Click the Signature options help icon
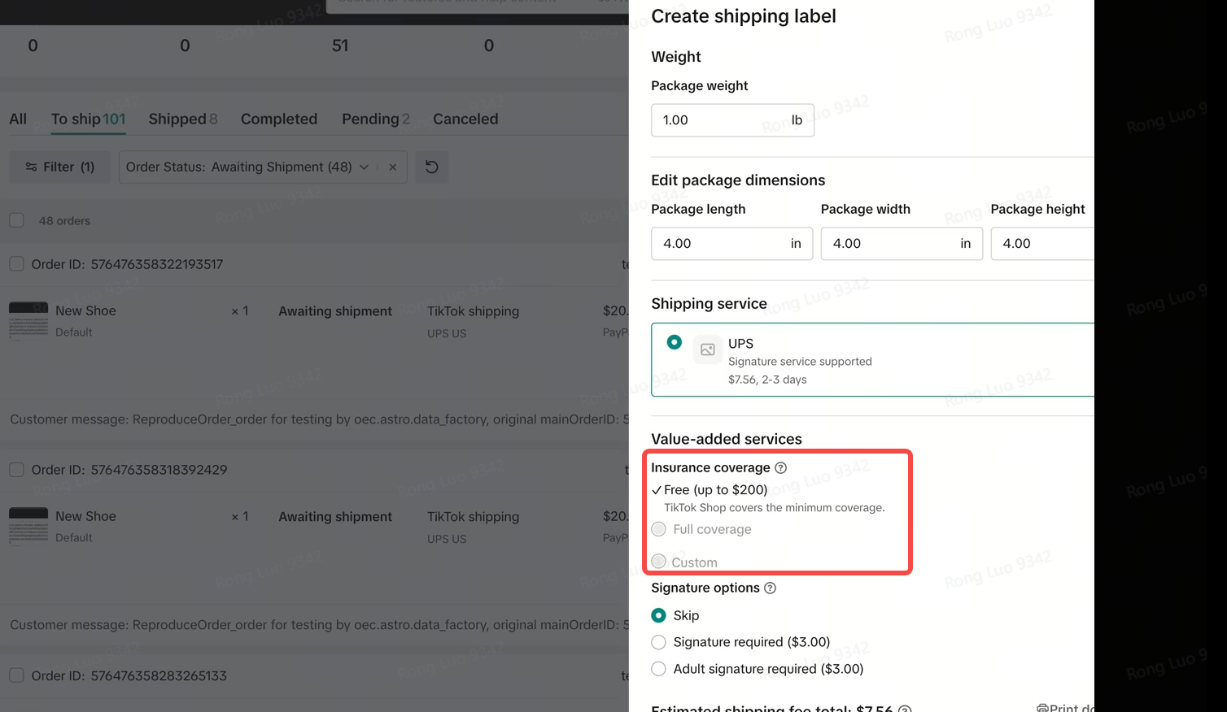The image size is (1227, 712). click(x=770, y=588)
